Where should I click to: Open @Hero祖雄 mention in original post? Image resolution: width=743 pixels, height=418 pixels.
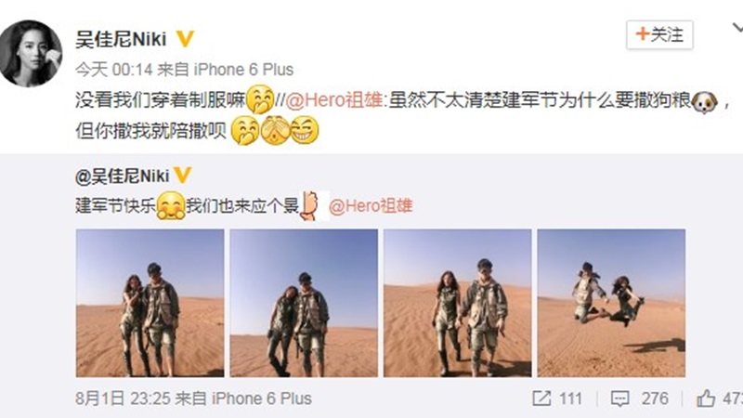371,206
